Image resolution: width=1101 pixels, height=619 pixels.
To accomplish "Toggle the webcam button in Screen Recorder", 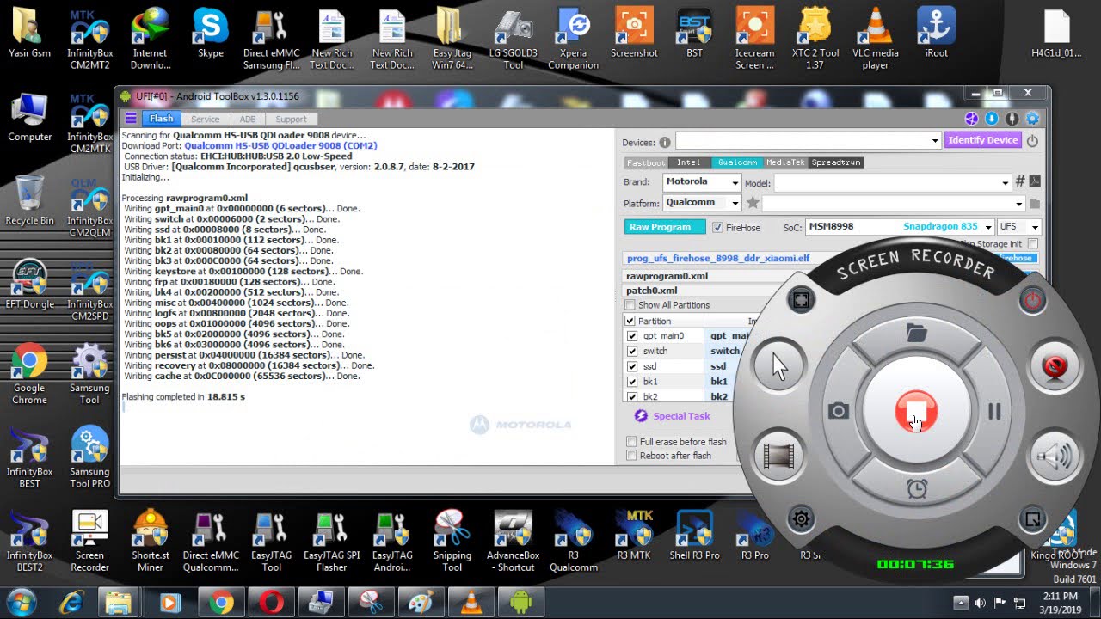I will click(x=1055, y=366).
